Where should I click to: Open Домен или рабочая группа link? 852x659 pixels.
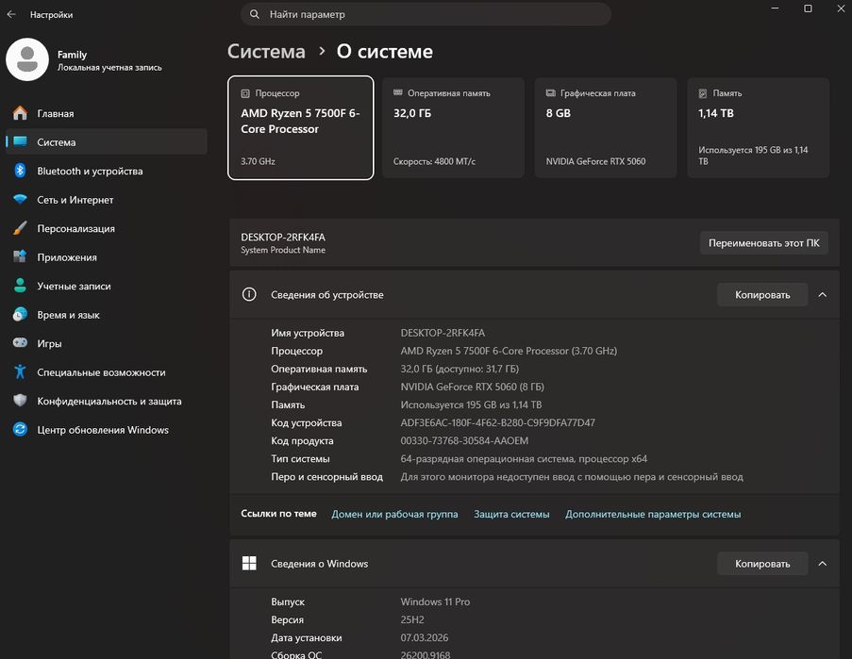[394, 514]
